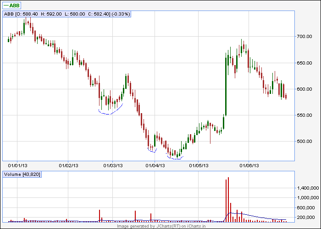Click the 01/02/13 date label
Image resolution: width=321 pixels, height=229 pixels.
(x=68, y=165)
